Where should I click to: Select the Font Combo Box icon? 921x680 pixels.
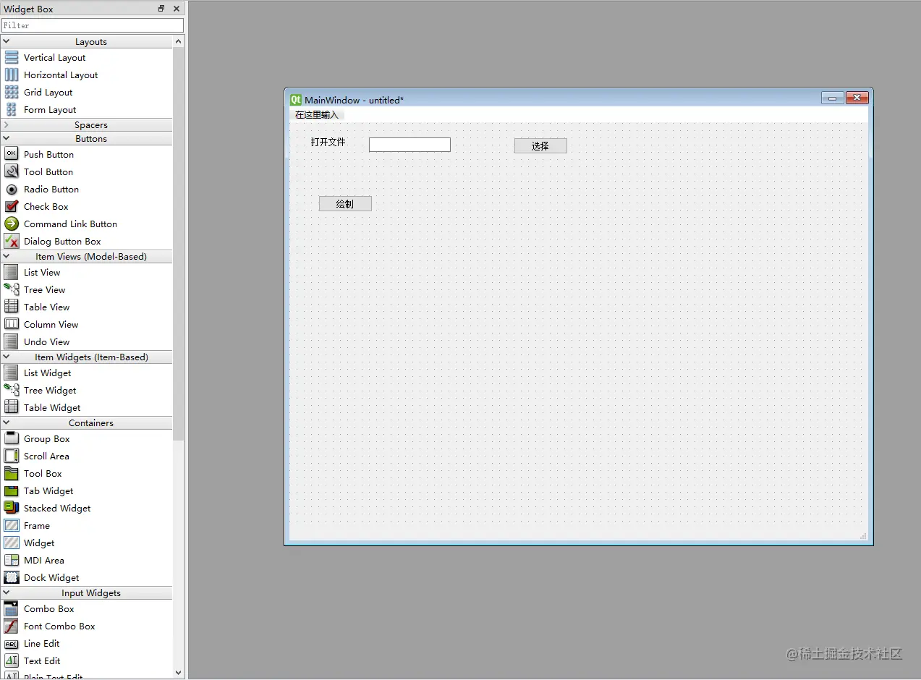tap(12, 626)
